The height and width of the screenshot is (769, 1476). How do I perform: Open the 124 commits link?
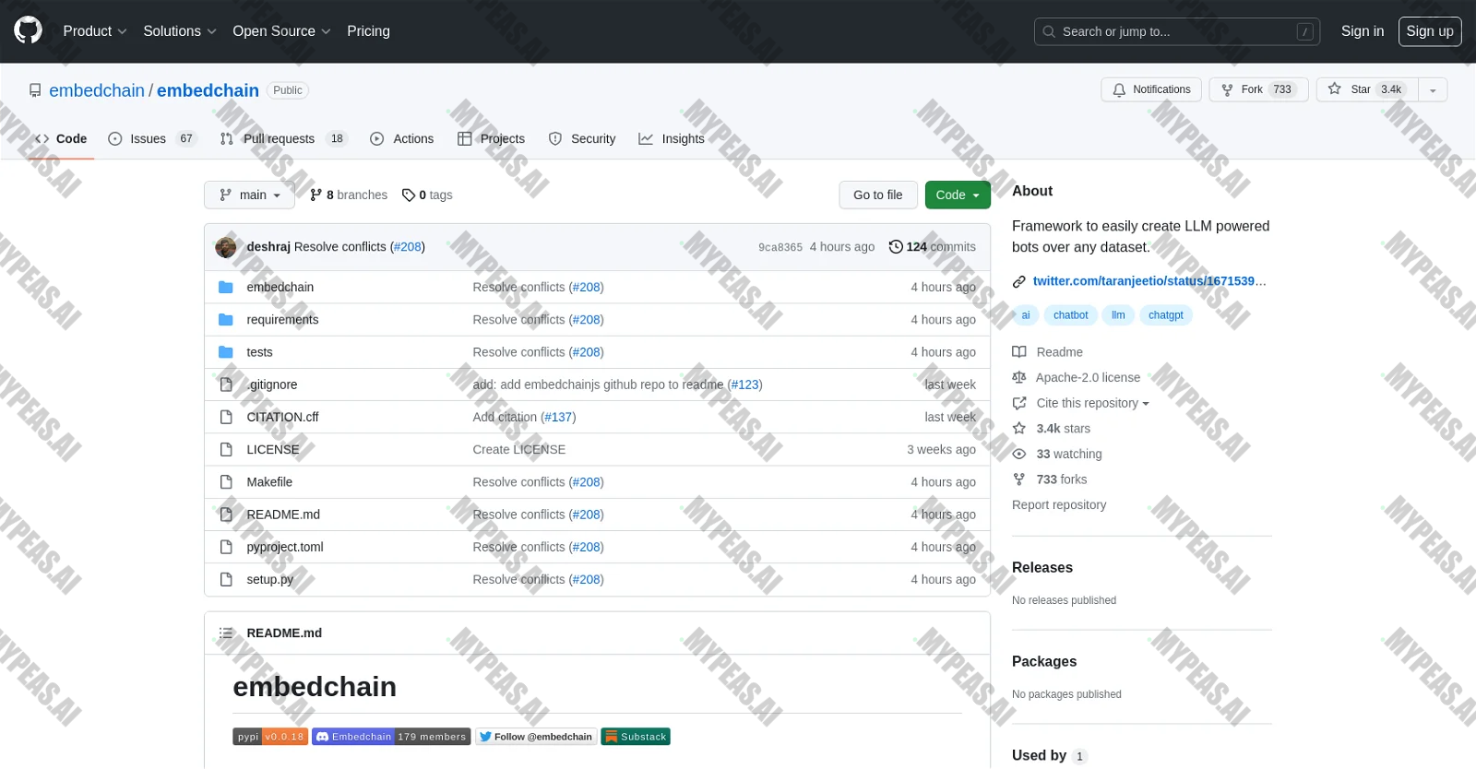click(932, 246)
